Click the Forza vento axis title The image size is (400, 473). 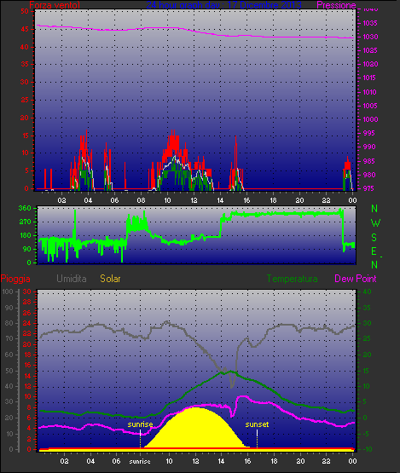55,5
